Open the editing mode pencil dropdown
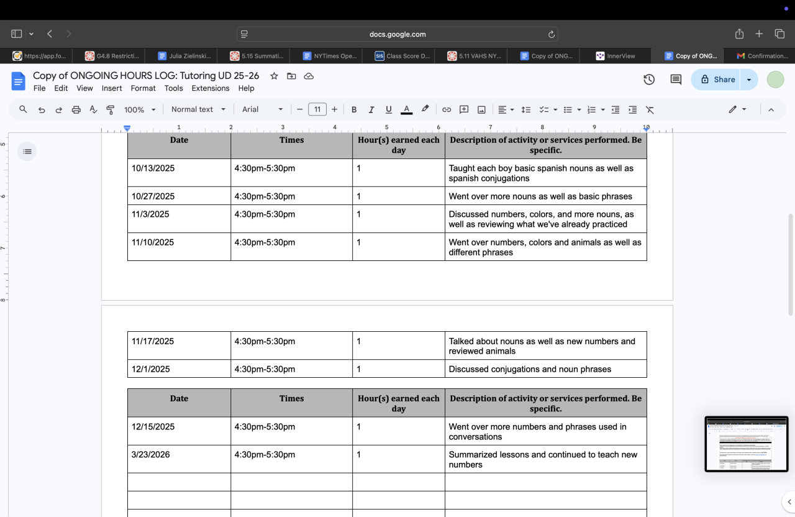The image size is (795, 517). pos(737,109)
